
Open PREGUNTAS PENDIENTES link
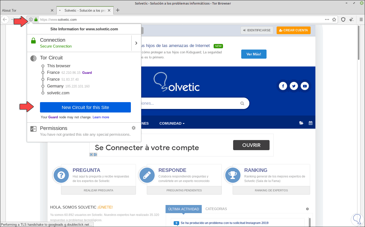tap(184, 190)
